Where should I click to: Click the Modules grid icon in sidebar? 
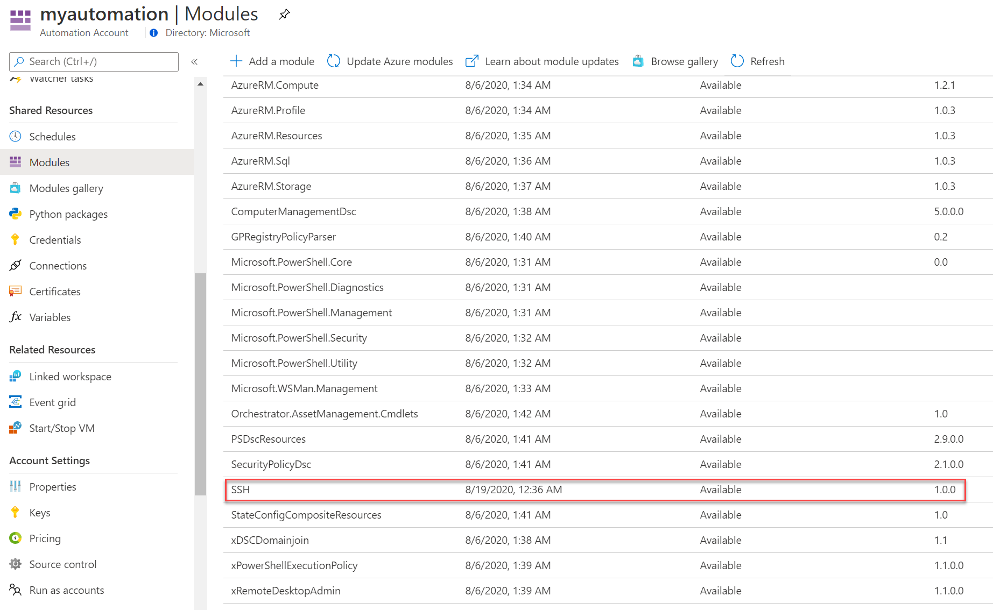[16, 162]
